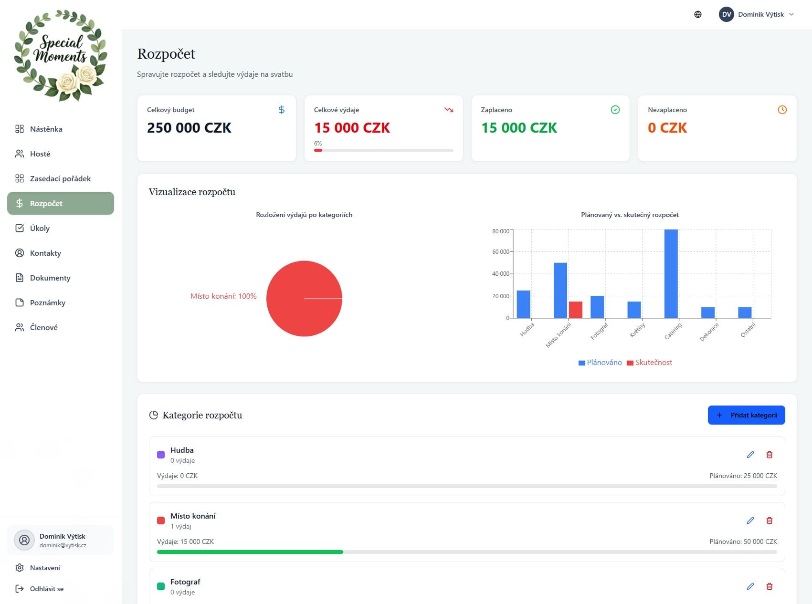Open the DV avatar menu
The image size is (812, 604).
click(x=726, y=14)
